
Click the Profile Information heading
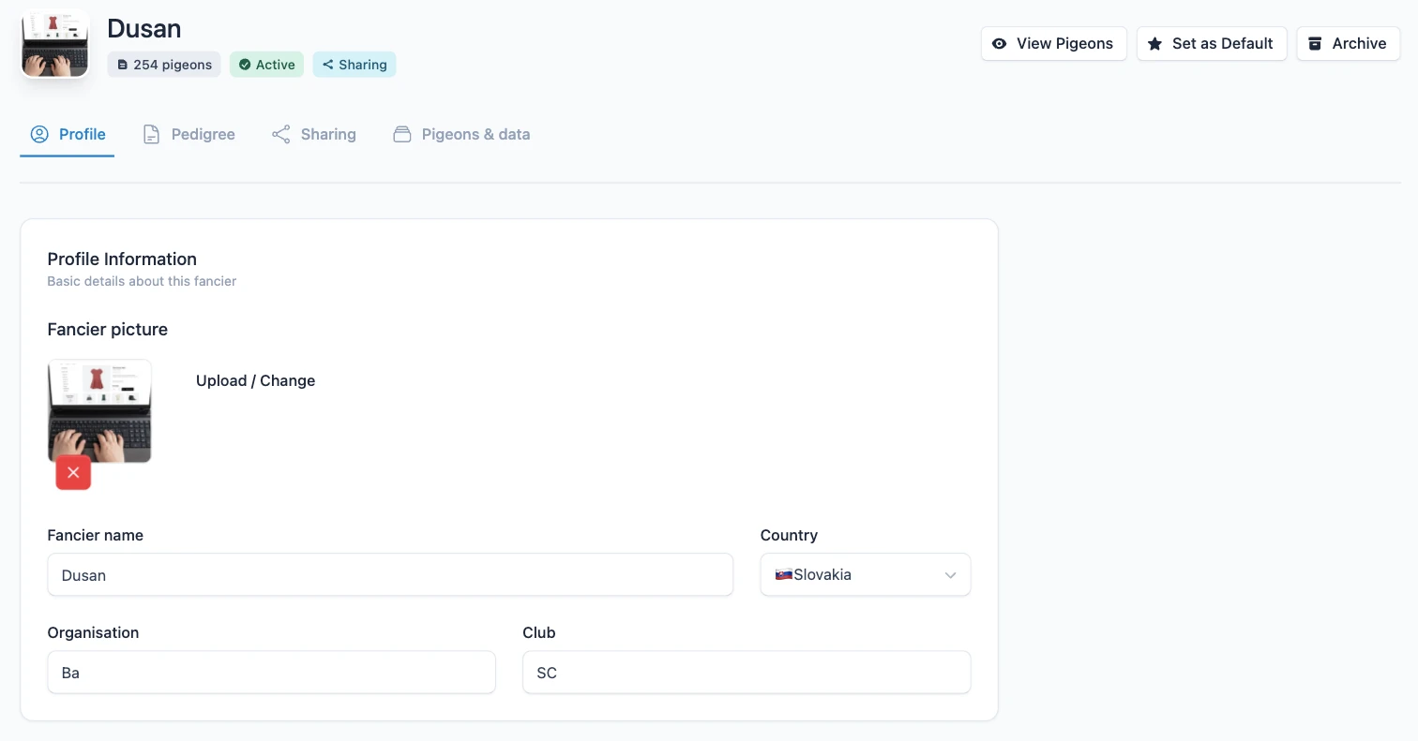tap(122, 259)
